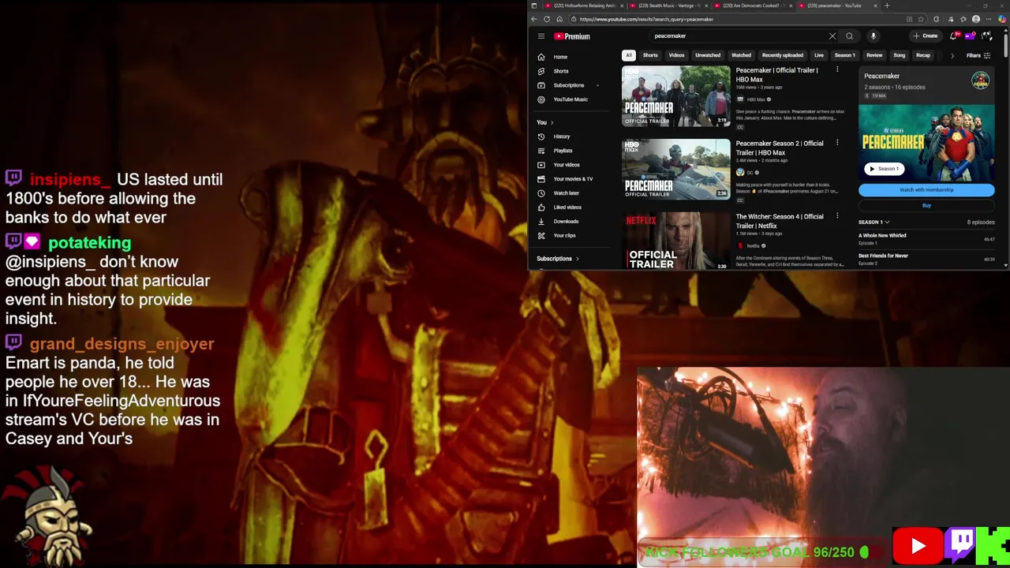The width and height of the screenshot is (1010, 568).
Task: Open Your movies & TV in sidebar
Action: [x=573, y=179]
